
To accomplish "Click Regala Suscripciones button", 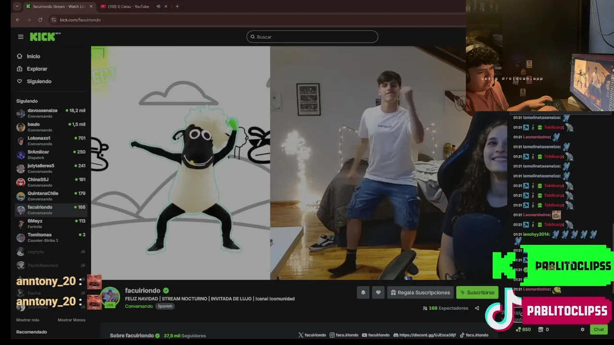I will tap(420, 292).
